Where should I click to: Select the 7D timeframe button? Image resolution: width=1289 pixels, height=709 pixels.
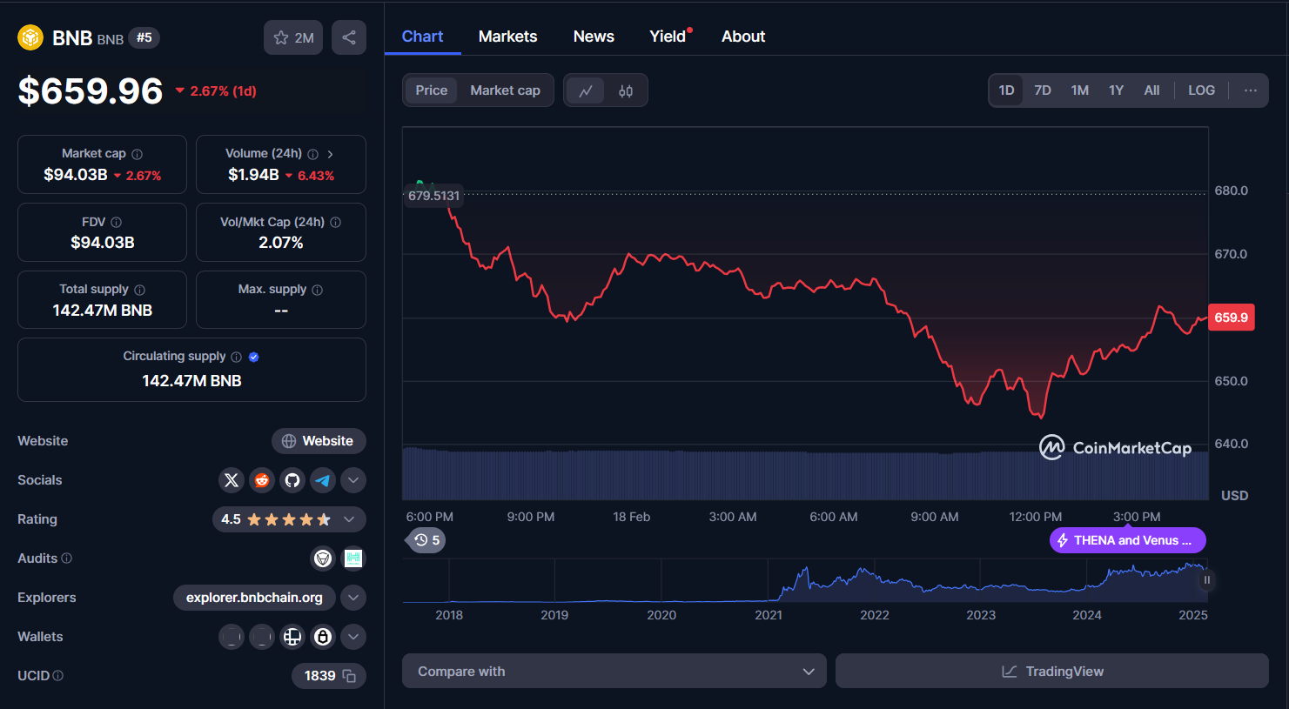[x=1042, y=90]
